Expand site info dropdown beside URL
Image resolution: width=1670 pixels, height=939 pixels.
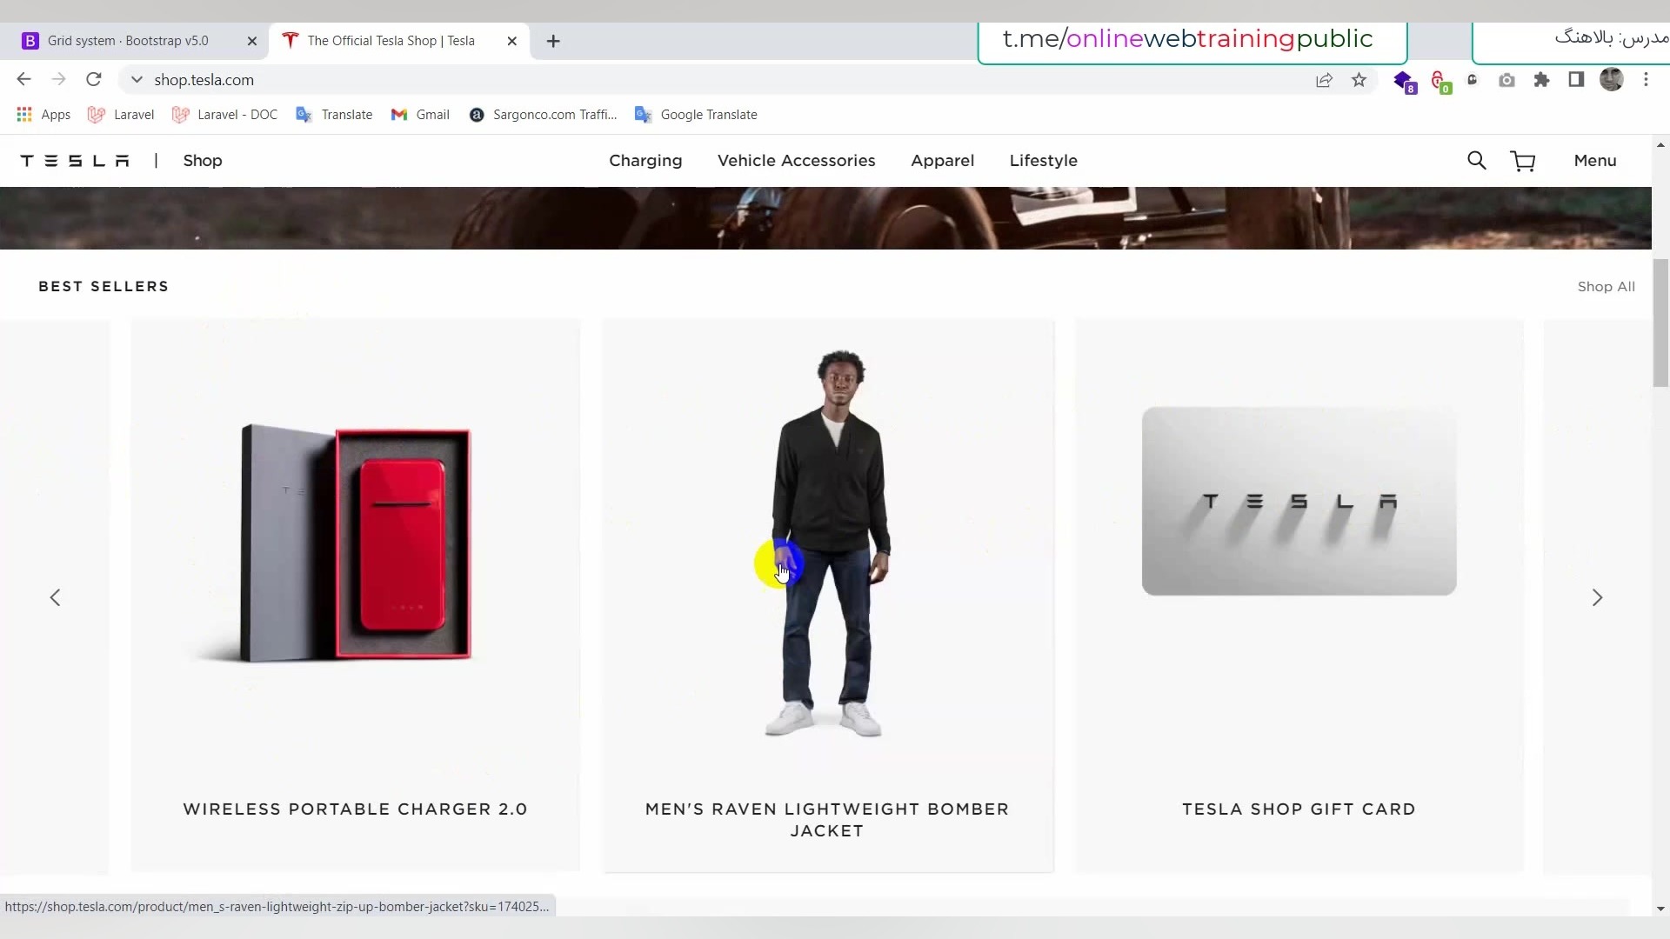coord(137,80)
